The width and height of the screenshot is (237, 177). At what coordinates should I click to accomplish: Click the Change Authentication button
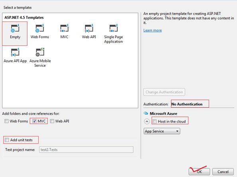click(164, 92)
